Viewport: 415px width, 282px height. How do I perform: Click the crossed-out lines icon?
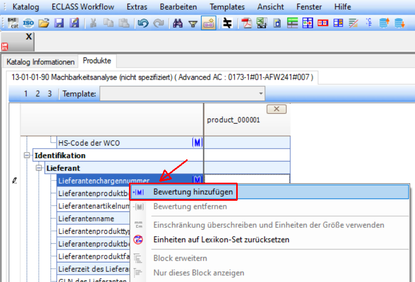(353, 23)
